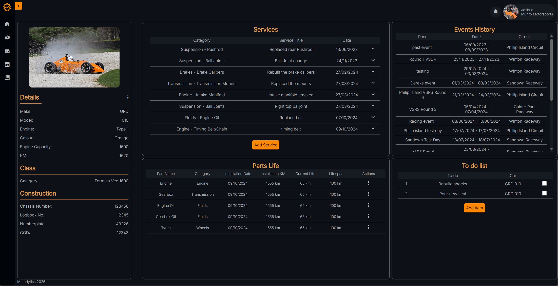Viewport: 558px width, 286px height.
Task: Open notifications via the bell icon
Action: pyautogui.click(x=496, y=12)
